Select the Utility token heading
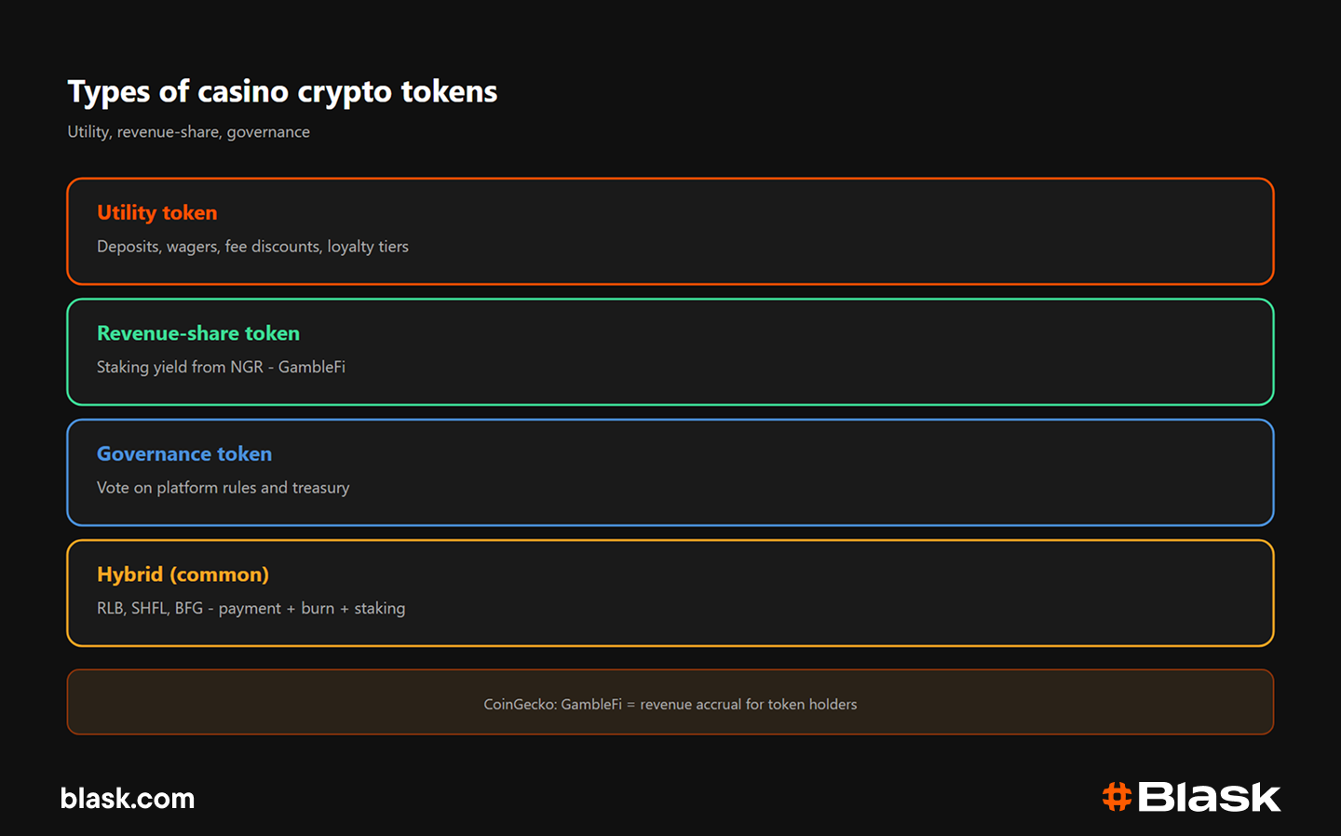The height and width of the screenshot is (836, 1341). point(157,213)
